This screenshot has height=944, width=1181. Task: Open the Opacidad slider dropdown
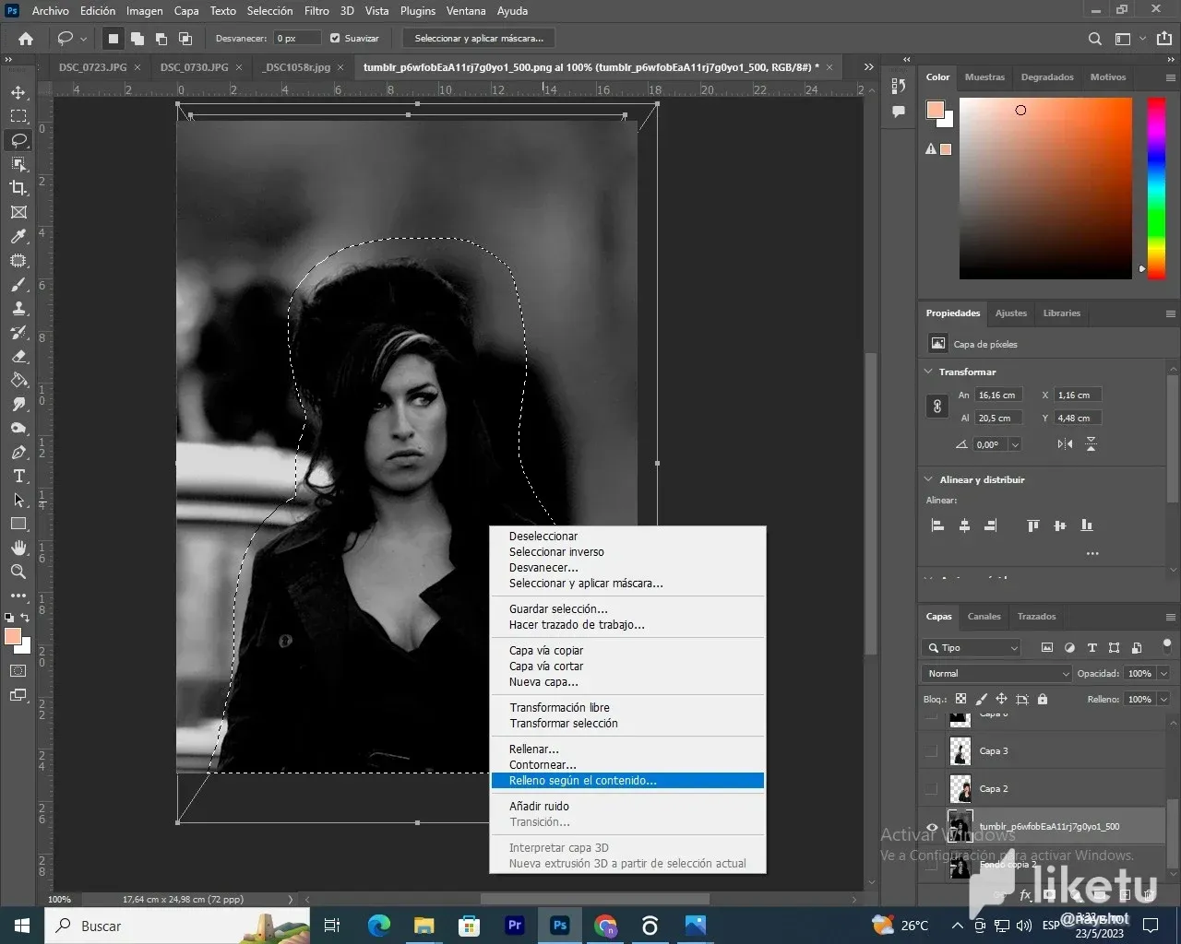1163,674
